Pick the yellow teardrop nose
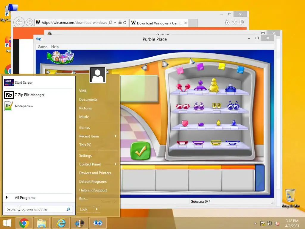Viewport: 305px width, 229px height. 218,123
